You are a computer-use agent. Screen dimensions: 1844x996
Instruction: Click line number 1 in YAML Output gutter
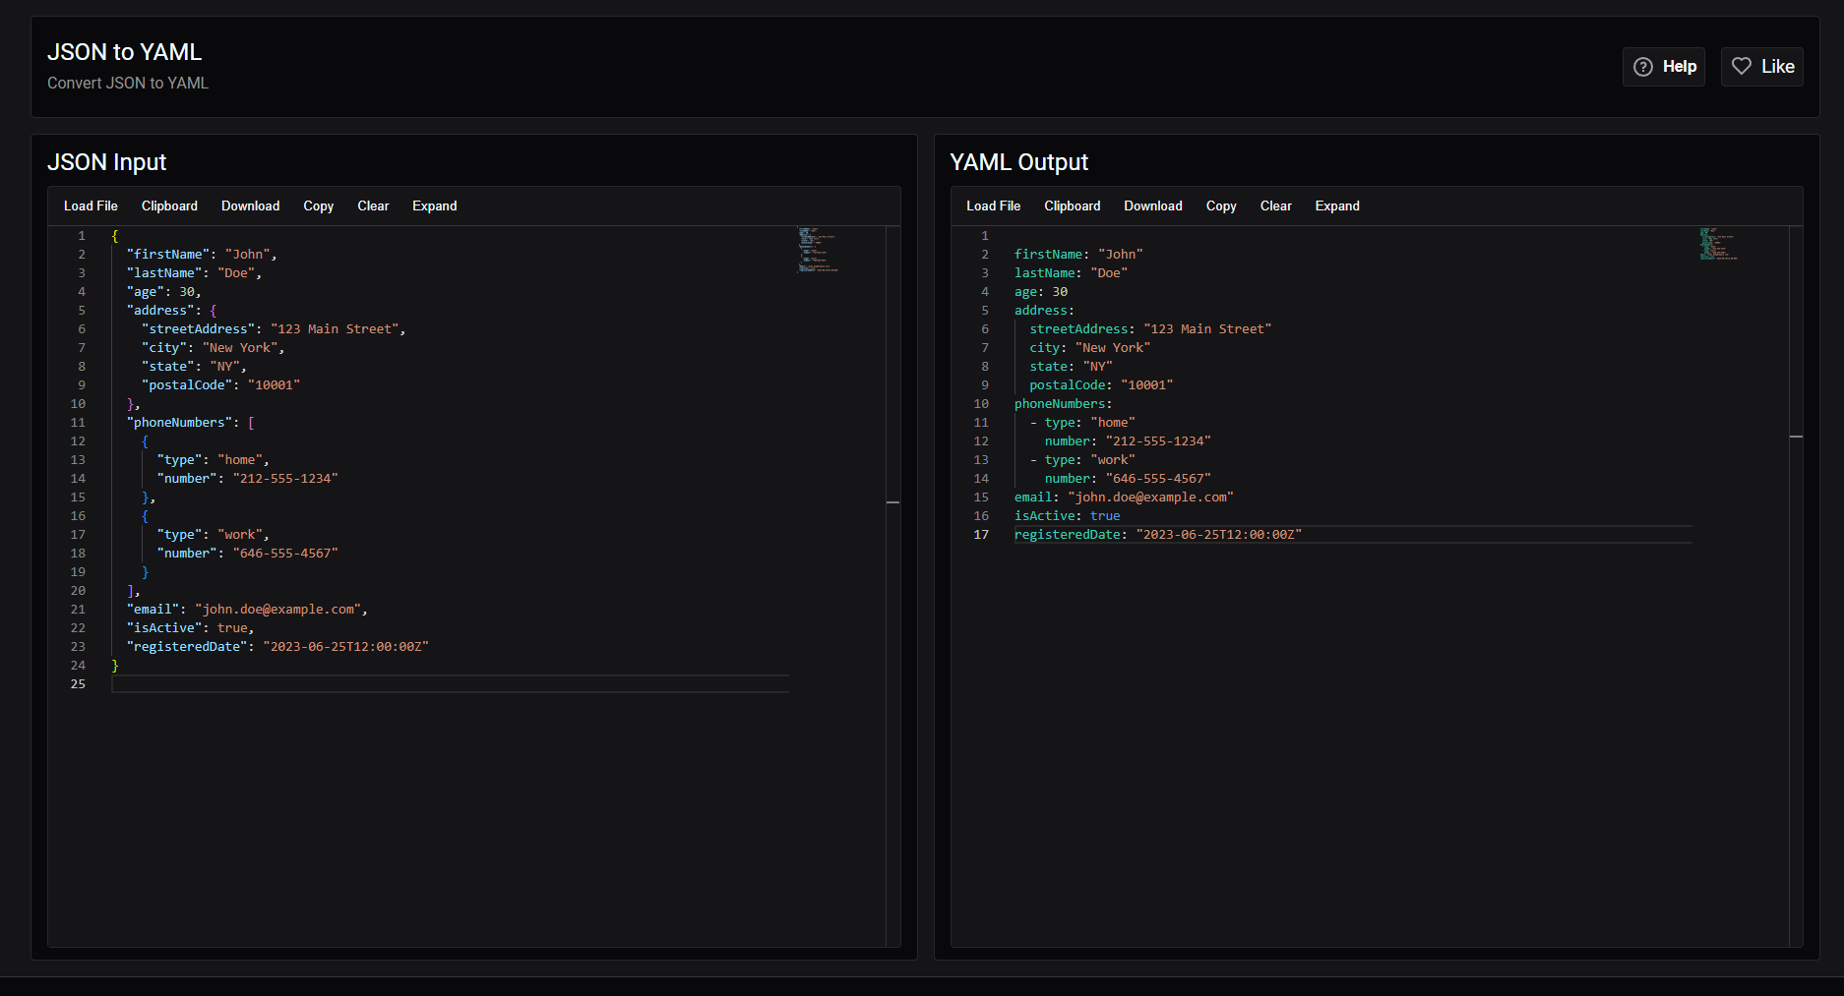coord(984,236)
